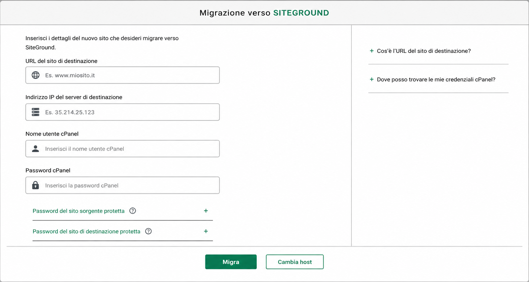529x282 pixels.
Task: Expand destination site password section with plus icon
Action: [x=206, y=231]
